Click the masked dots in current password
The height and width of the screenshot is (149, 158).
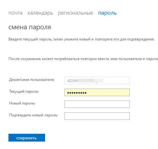77,93
